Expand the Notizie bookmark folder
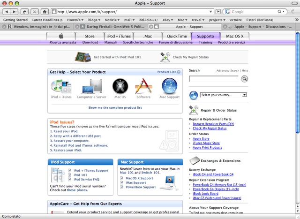Screen dimensions: 300x219 (x=112, y=20)
